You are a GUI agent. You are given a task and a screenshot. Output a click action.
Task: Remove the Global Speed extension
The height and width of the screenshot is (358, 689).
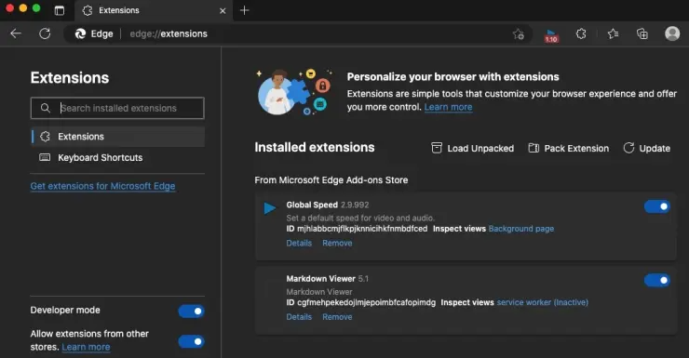(337, 243)
